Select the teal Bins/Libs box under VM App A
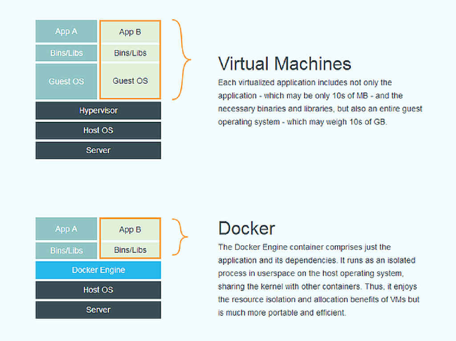Viewport: 456px width, 341px height. [66, 53]
